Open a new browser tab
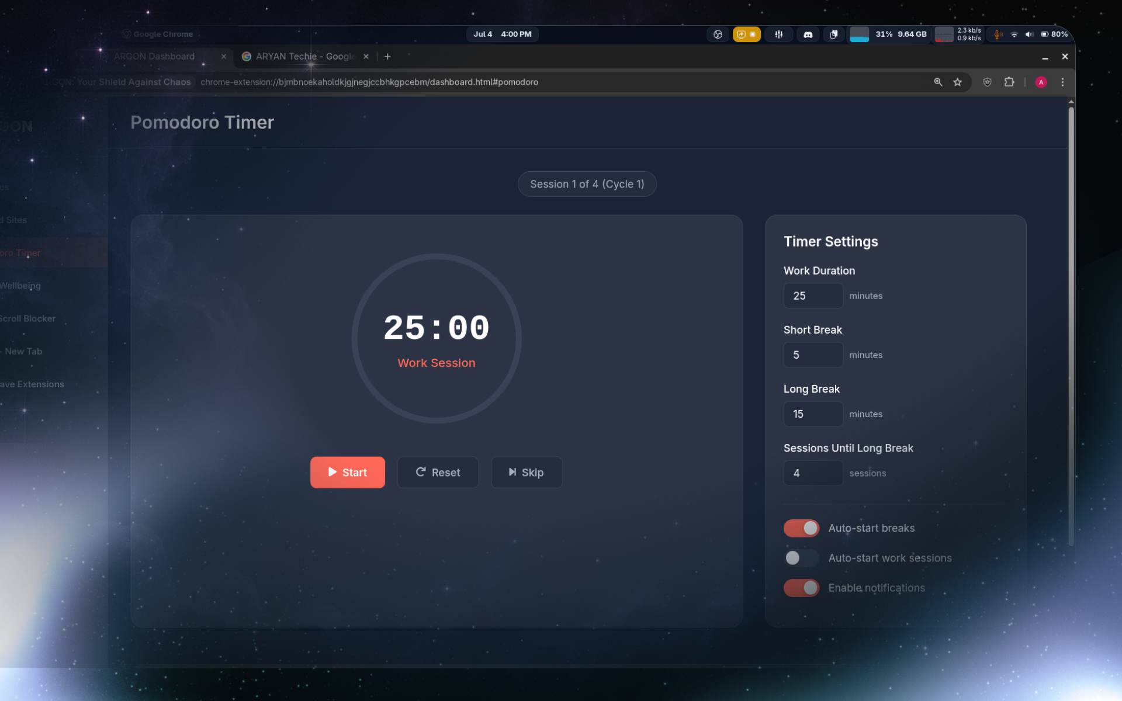1122x701 pixels. tap(387, 57)
